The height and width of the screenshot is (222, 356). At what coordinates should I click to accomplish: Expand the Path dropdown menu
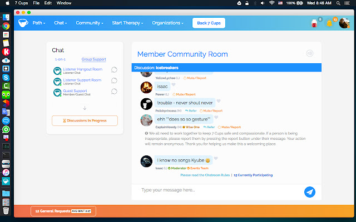click(x=38, y=23)
